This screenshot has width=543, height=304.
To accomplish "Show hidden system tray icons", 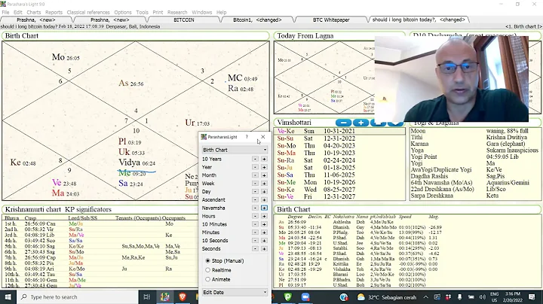I will coord(425,297).
